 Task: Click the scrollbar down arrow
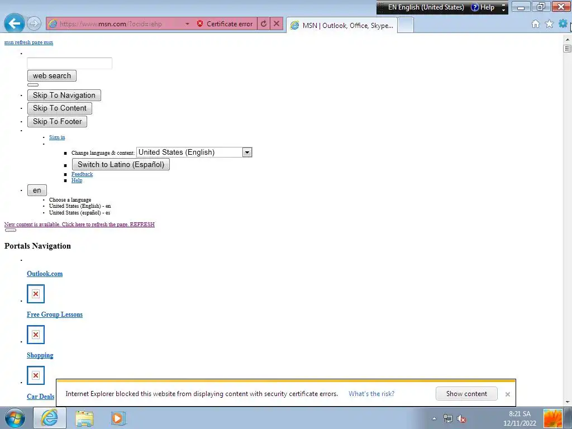[568, 402]
